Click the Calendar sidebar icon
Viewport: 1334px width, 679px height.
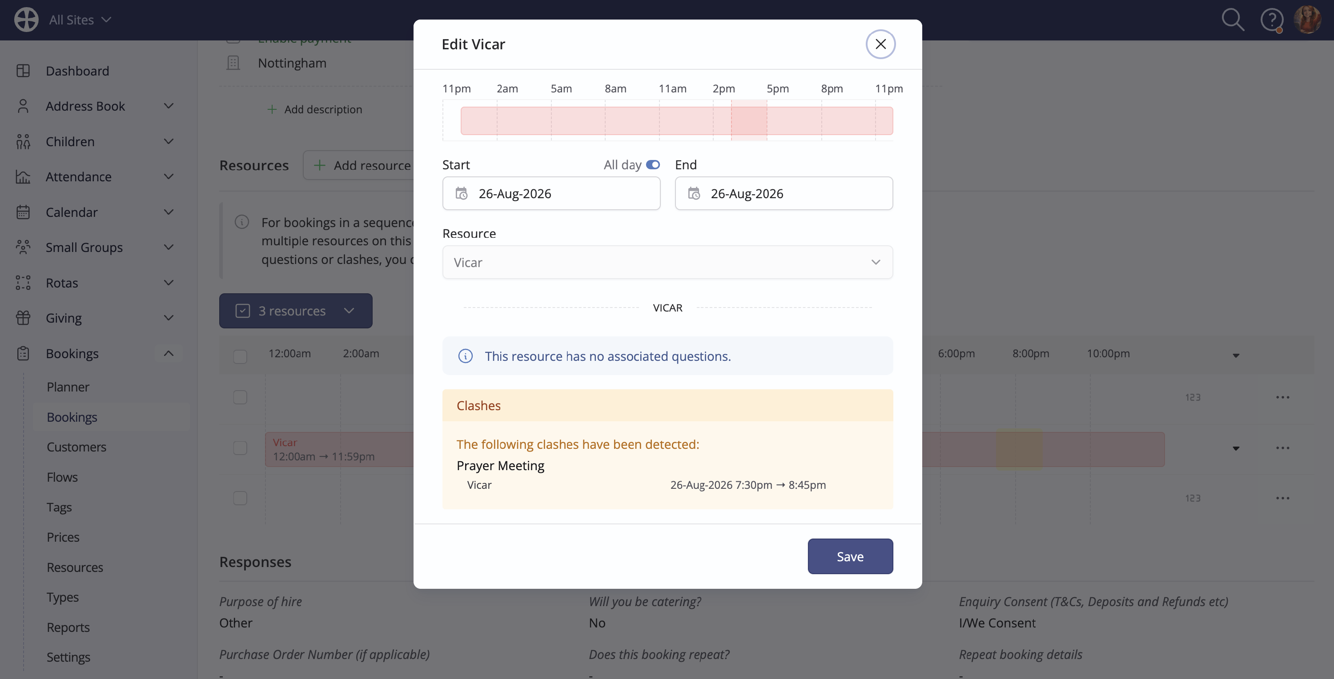(x=23, y=212)
